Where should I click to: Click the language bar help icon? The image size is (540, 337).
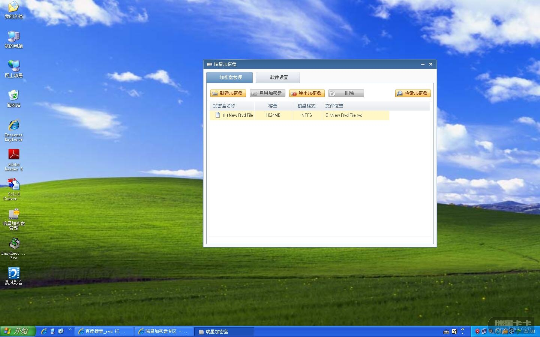point(454,331)
